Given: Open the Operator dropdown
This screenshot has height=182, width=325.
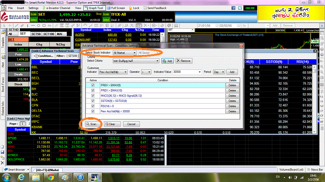Looking at the screenshot, I should (146, 72).
